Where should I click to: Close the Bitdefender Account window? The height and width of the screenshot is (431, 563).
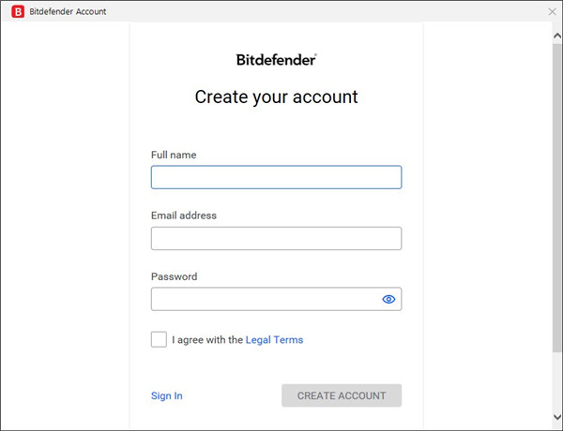click(552, 12)
